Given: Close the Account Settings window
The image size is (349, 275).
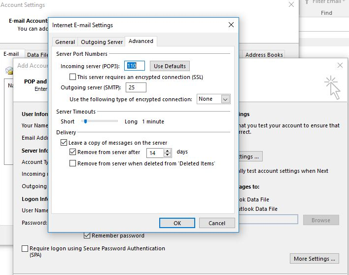Looking at the screenshot, I should 291,4.
